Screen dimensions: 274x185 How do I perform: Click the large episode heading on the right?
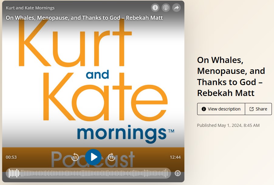pyautogui.click(x=231, y=76)
